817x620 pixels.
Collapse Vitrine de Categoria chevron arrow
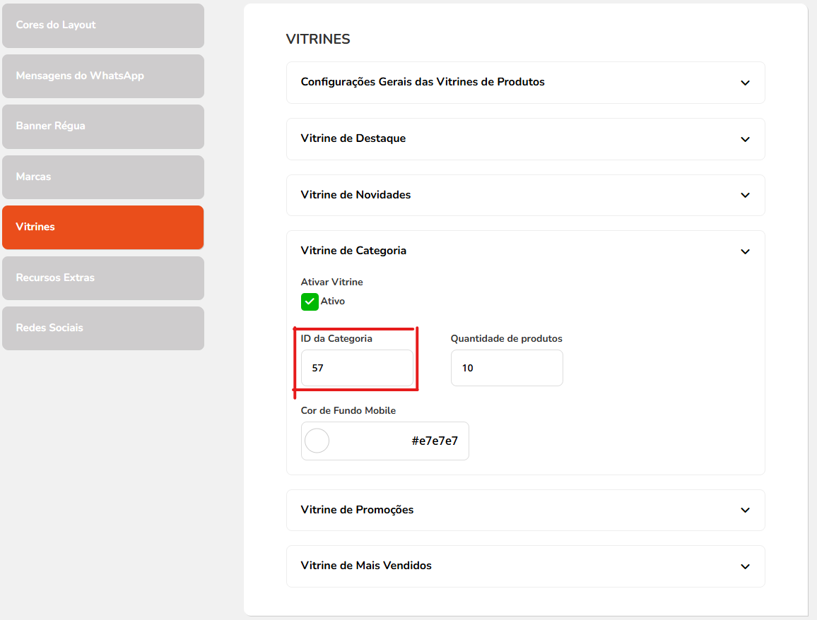pos(745,251)
